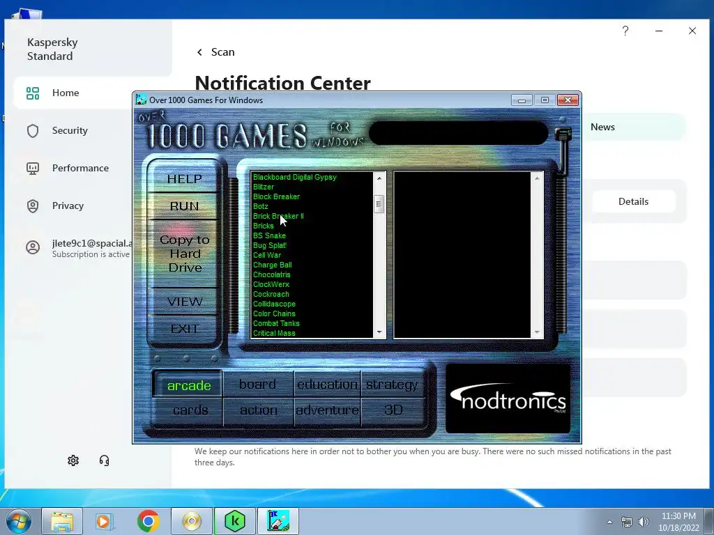This screenshot has width=714, height=535.
Task: Select Block Breaker in the list
Action: coord(276,197)
